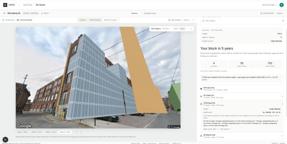The height and width of the screenshot is (144, 287).
Task: Click the 49 Fraser Ave blue swatch
Action: (201, 89)
